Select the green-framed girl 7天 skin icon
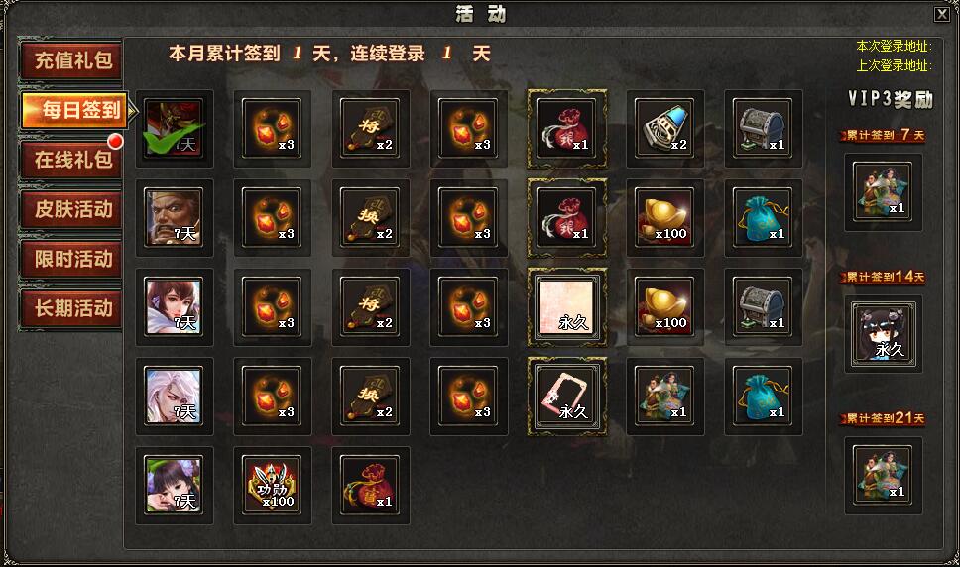Screen dimensions: 960x567 click(x=174, y=485)
